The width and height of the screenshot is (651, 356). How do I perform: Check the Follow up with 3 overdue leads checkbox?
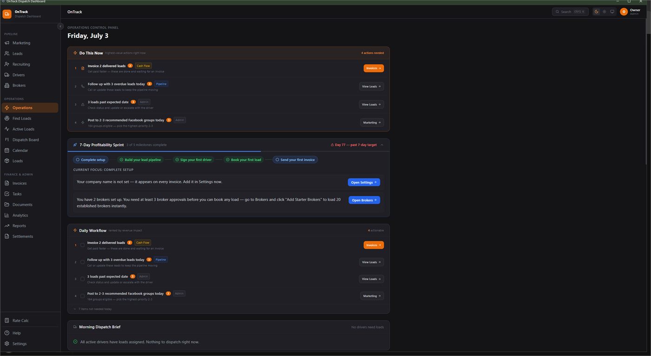coord(82,262)
